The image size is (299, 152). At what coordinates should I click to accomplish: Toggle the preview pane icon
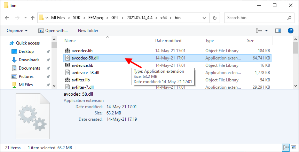[278, 31]
